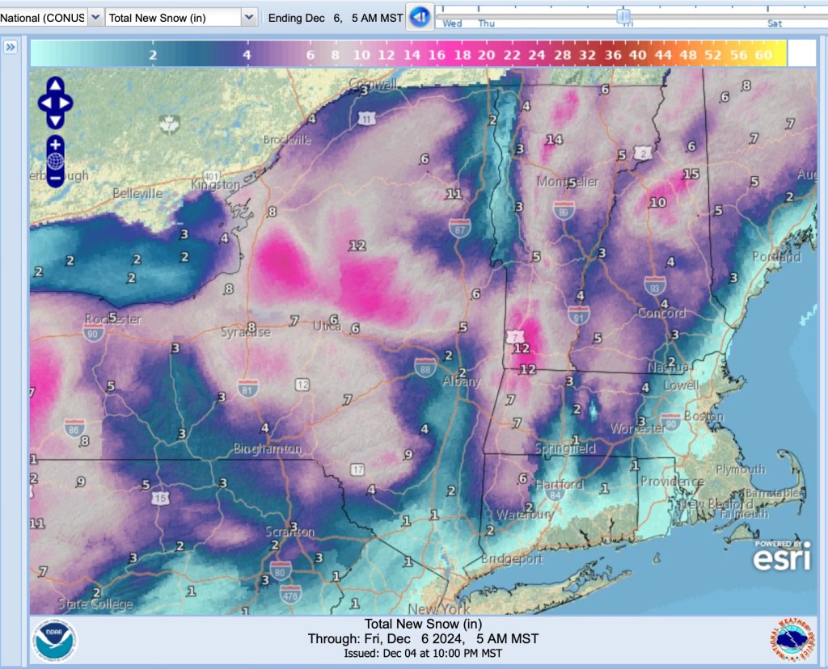The image size is (828, 669).
Task: Click the 12 inch mark on the snow color legend
Action: (x=387, y=54)
